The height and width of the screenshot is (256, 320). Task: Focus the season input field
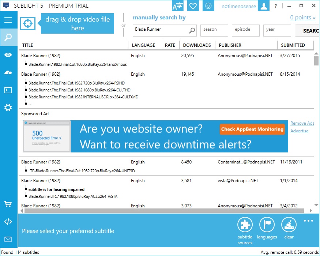(214, 30)
